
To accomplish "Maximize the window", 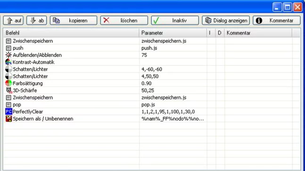I will tap(287, 7).
